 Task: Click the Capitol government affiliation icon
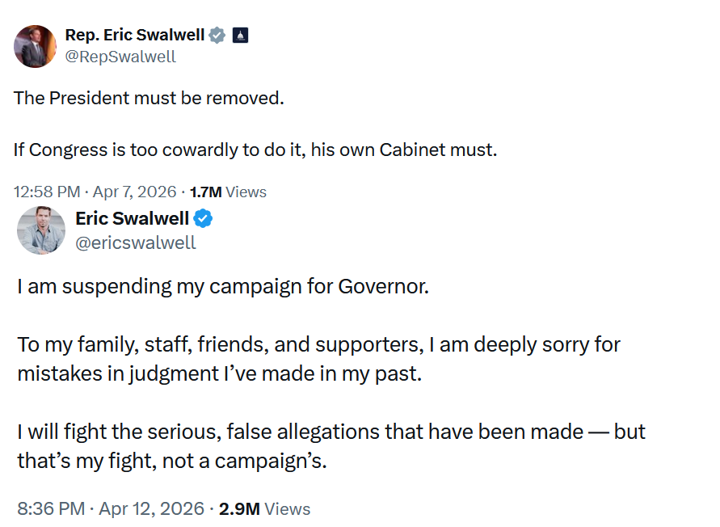tap(240, 35)
